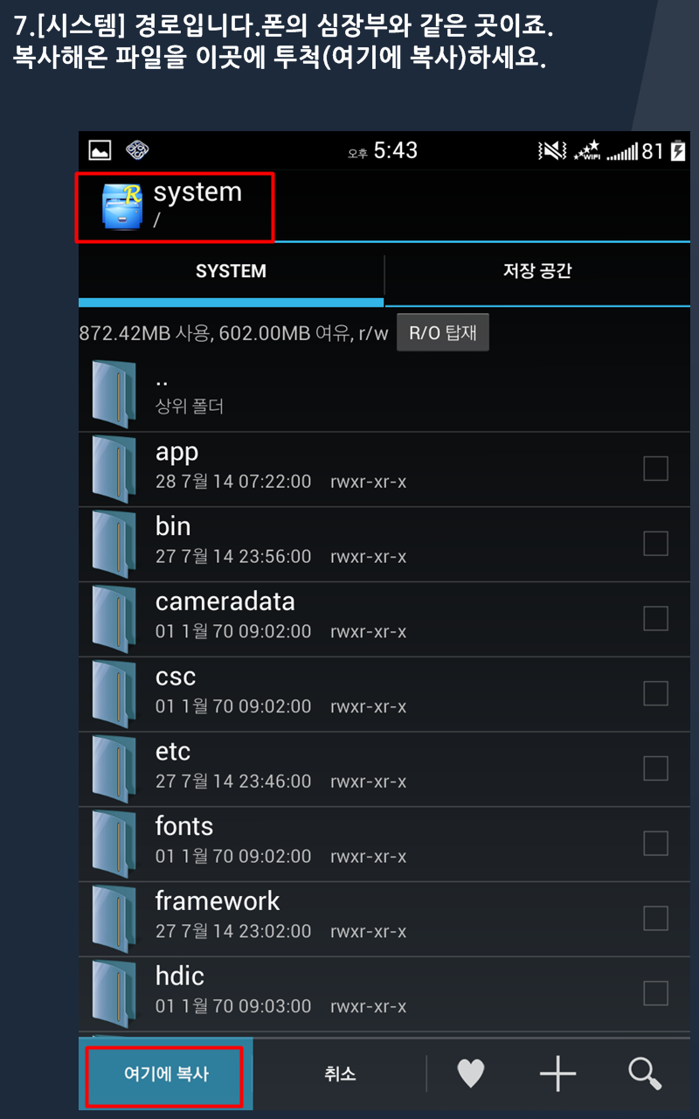Image resolution: width=699 pixels, height=1119 pixels.
Task: Switch to the SYSTEM tab
Action: pos(231,272)
